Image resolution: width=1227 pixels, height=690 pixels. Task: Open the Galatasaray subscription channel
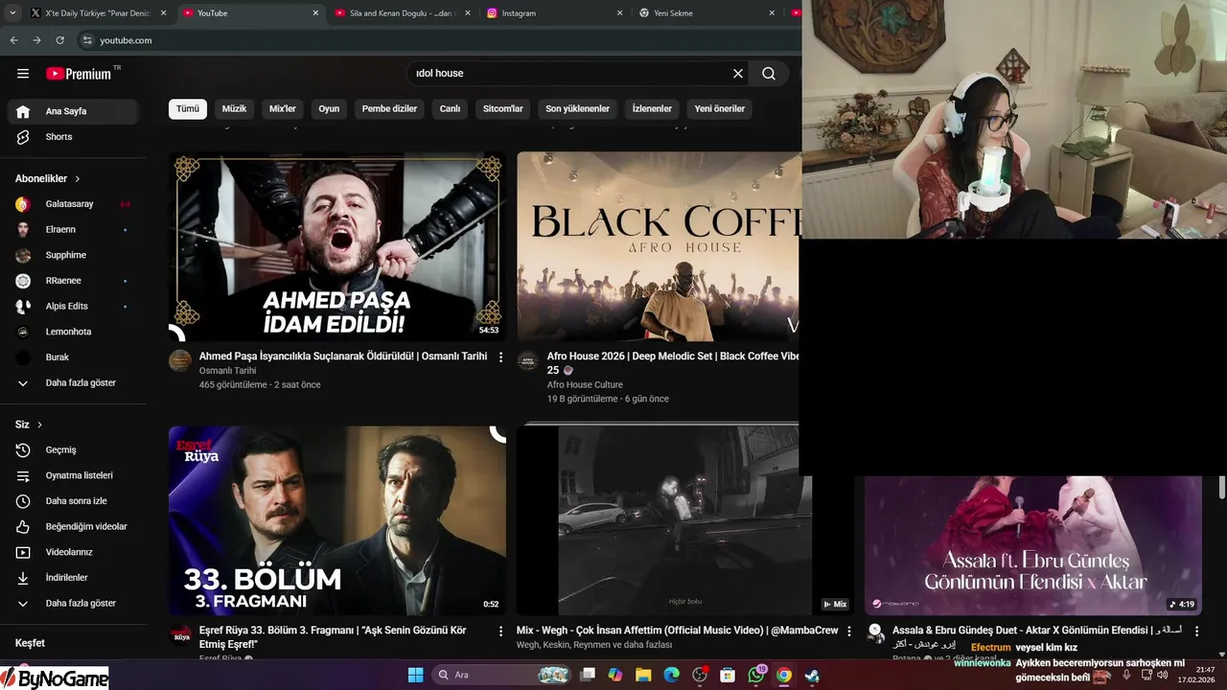click(x=73, y=204)
